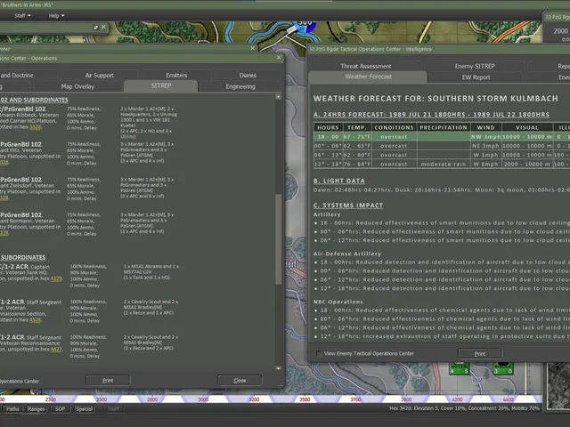Click the restore icon on the small floating panel
The width and height of the screenshot is (570, 427).
[x=96, y=28]
